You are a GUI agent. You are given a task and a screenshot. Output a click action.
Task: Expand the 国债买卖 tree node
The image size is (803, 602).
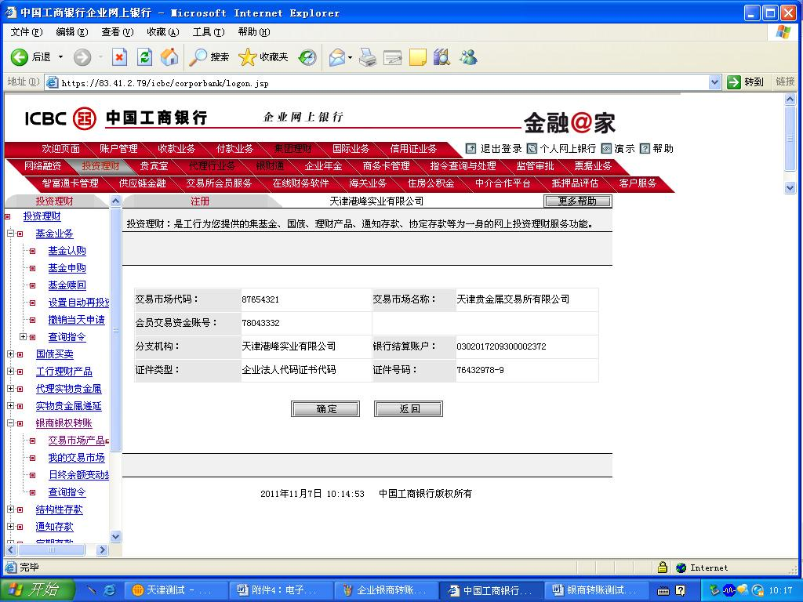(10, 354)
